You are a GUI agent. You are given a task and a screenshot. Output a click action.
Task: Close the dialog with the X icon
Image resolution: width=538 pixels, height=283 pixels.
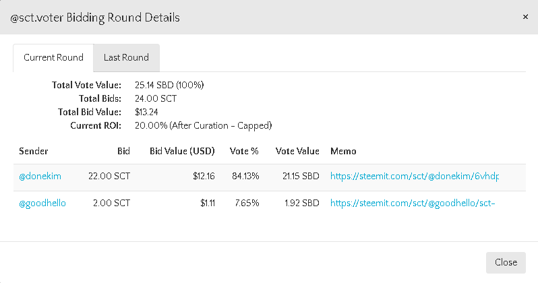(525, 17)
